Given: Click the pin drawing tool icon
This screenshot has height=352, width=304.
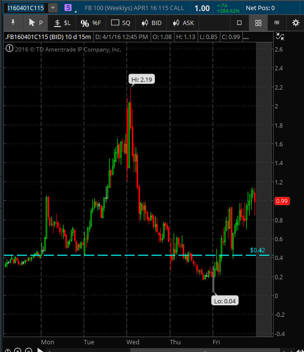Looking at the screenshot, I should (x=13, y=23).
